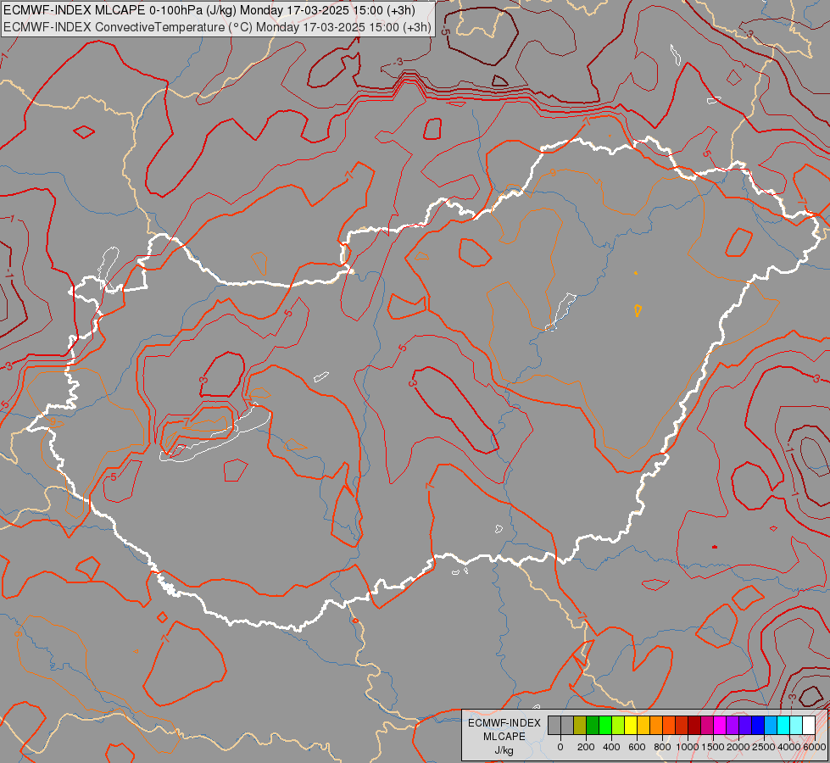The image size is (830, 763).
Task: Click the '800' legend tick label
Action: (x=662, y=747)
